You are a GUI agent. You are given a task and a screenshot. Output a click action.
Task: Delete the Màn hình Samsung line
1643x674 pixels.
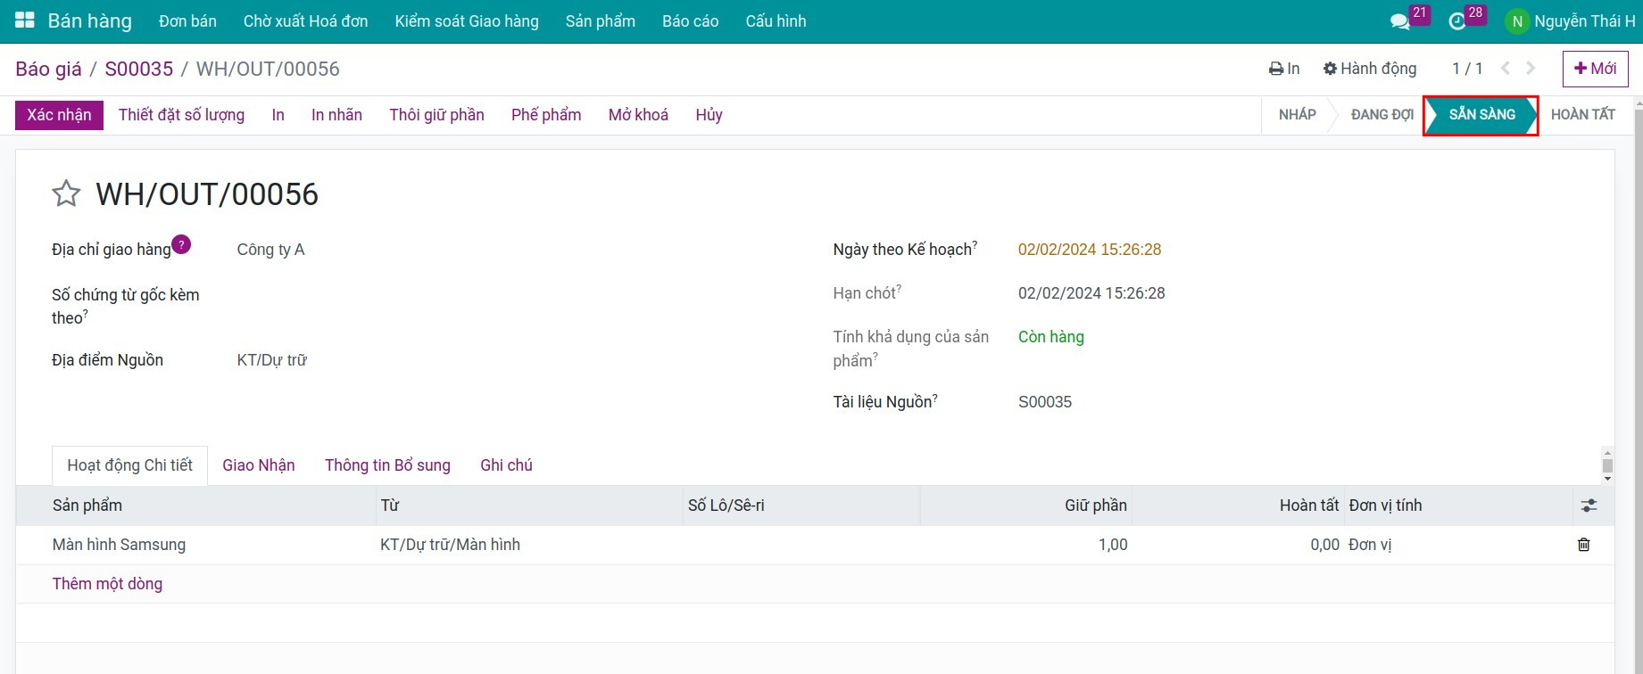click(x=1583, y=545)
